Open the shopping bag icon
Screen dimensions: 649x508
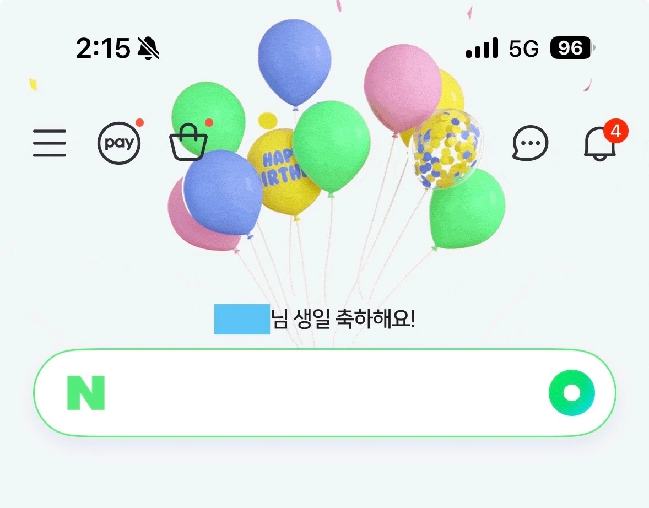tap(188, 142)
